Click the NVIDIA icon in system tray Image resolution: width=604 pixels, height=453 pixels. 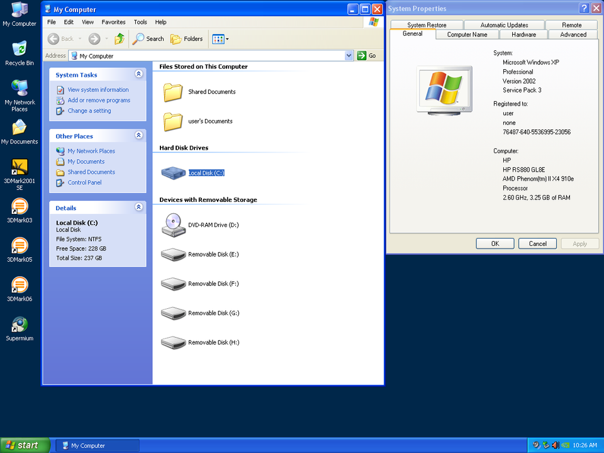coord(565,445)
